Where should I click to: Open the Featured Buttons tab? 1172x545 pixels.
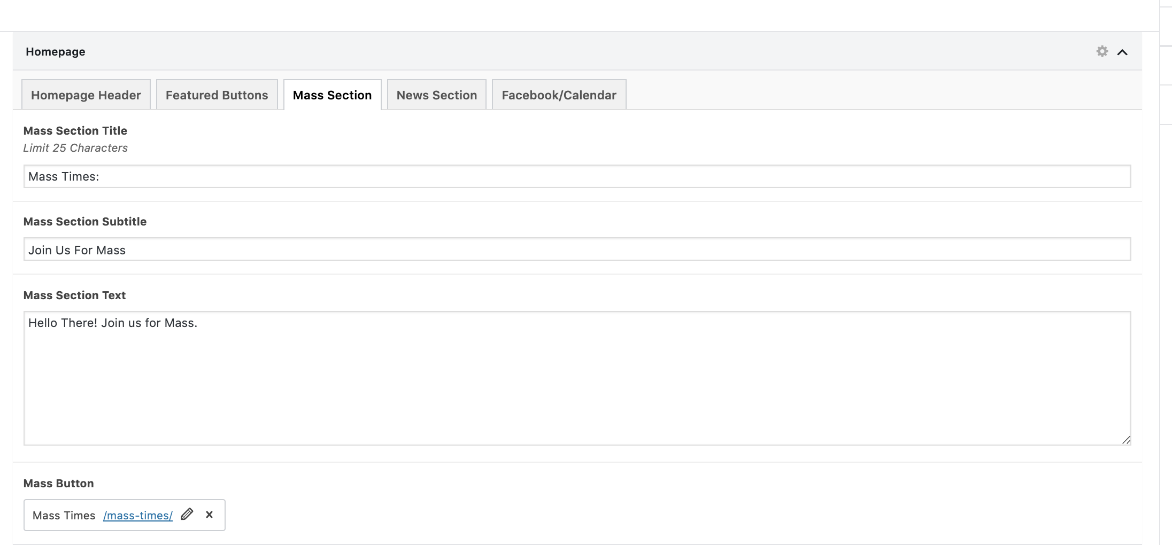pyautogui.click(x=217, y=95)
